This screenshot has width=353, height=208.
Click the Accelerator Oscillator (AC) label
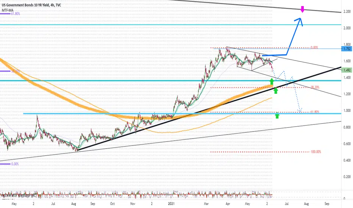19,196
